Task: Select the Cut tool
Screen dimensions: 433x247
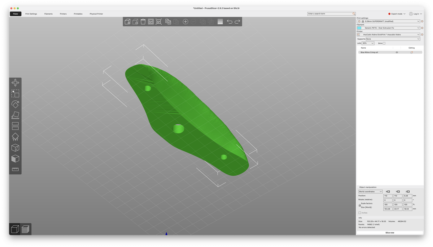Action: pyautogui.click(x=15, y=126)
